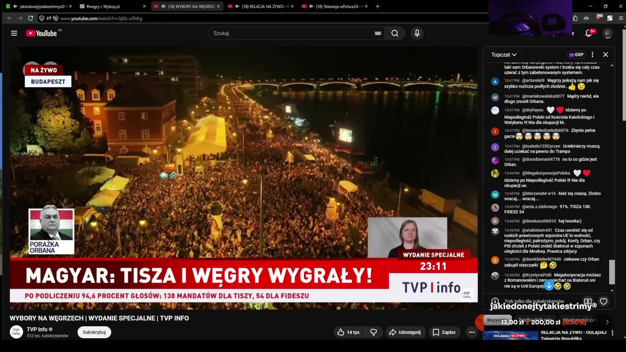The image size is (626, 352).
Task: Click the glasses-face extension icon
Action: 586,18
